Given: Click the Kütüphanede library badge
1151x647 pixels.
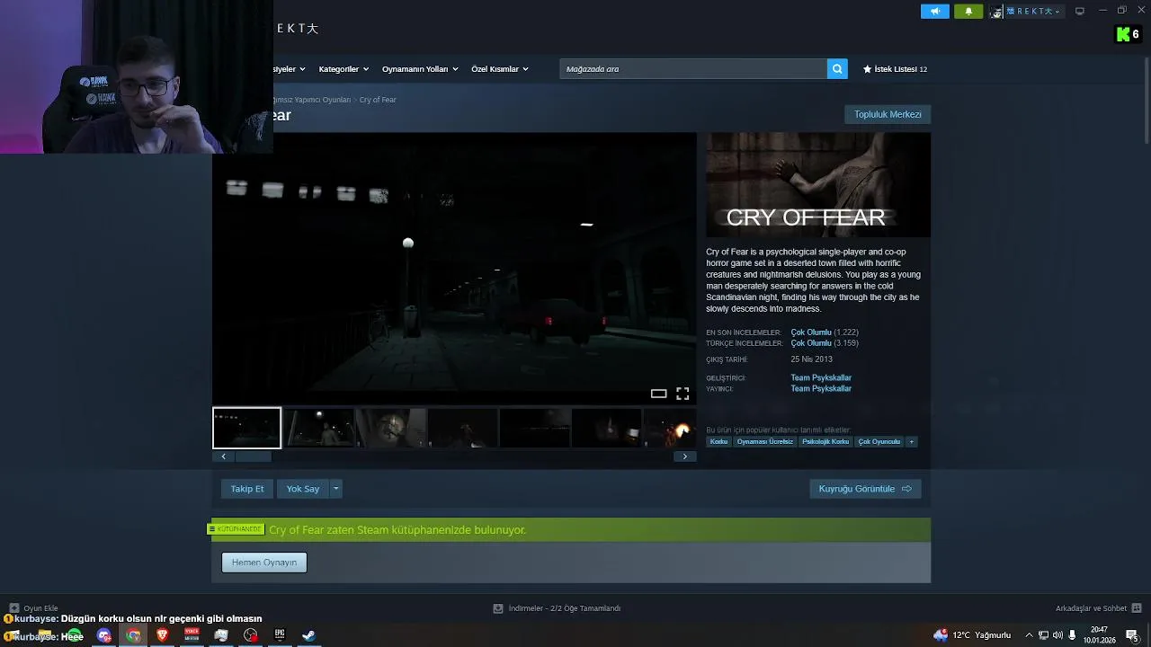Looking at the screenshot, I should [236, 529].
